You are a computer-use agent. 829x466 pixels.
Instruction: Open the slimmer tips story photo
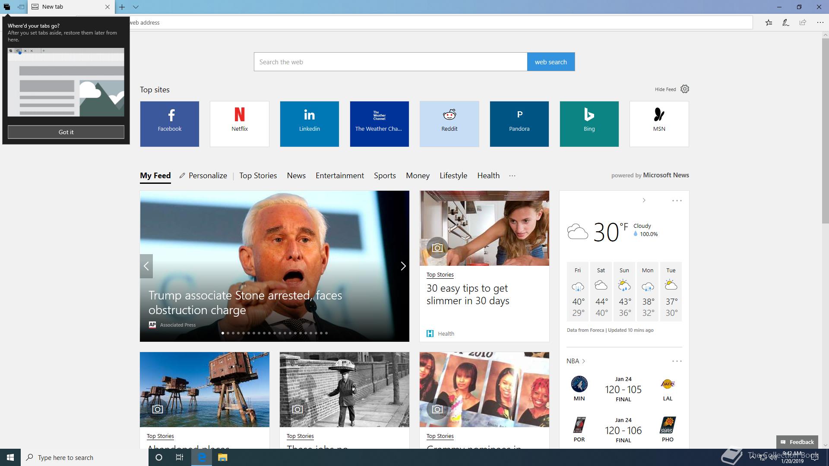pyautogui.click(x=484, y=228)
